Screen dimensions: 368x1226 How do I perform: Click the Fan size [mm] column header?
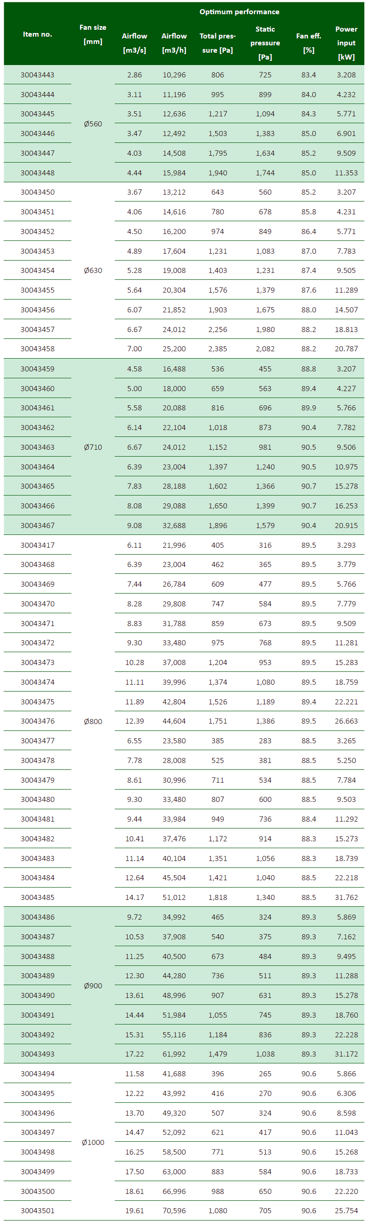pos(93,34)
